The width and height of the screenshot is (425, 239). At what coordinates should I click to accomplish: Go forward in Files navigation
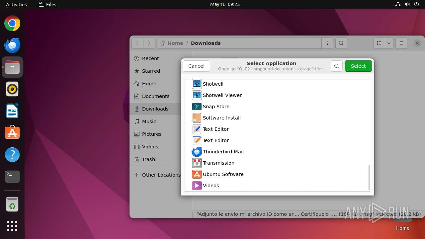pyautogui.click(x=149, y=43)
